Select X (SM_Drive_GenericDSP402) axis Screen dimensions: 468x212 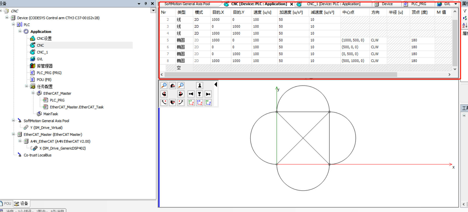coord(62,148)
